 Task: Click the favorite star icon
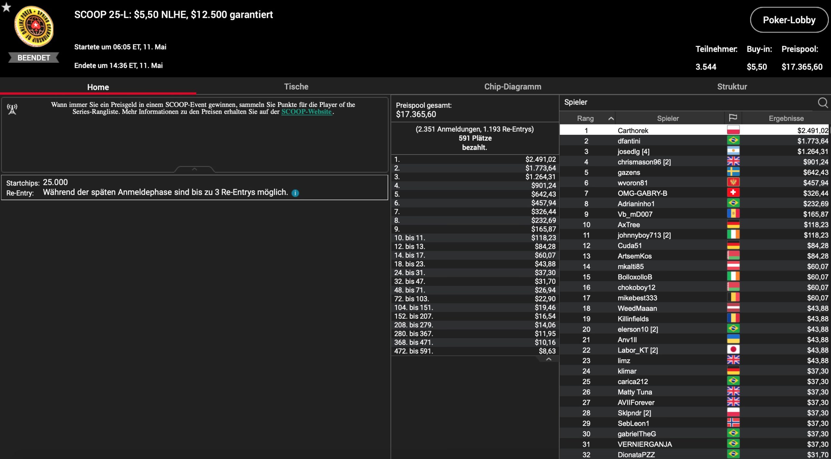[x=6, y=7]
